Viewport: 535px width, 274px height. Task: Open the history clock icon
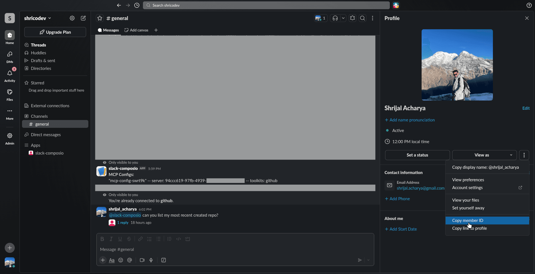pyautogui.click(x=137, y=5)
